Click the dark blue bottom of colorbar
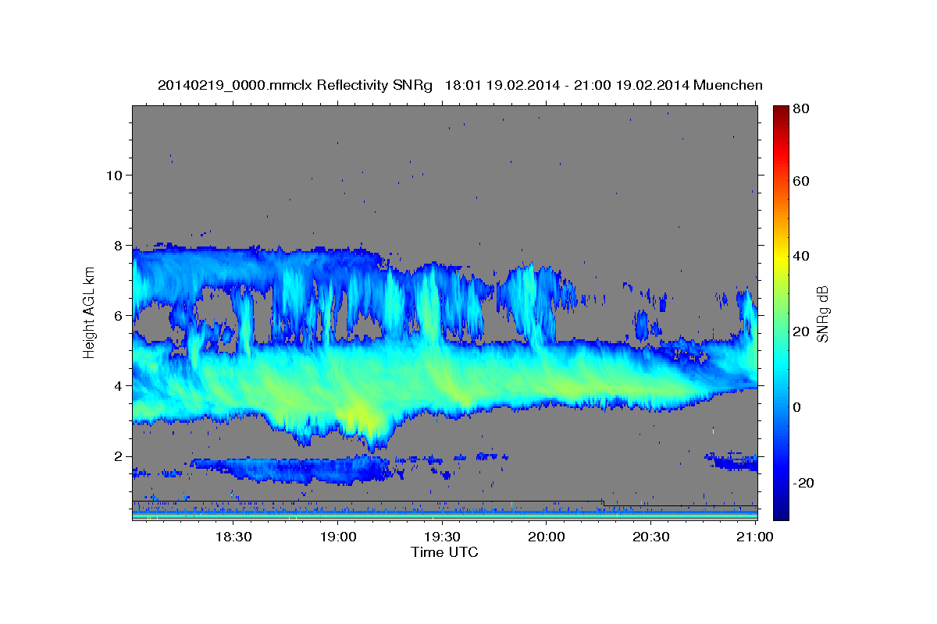Viewport: 937px width, 624px height. [x=781, y=514]
